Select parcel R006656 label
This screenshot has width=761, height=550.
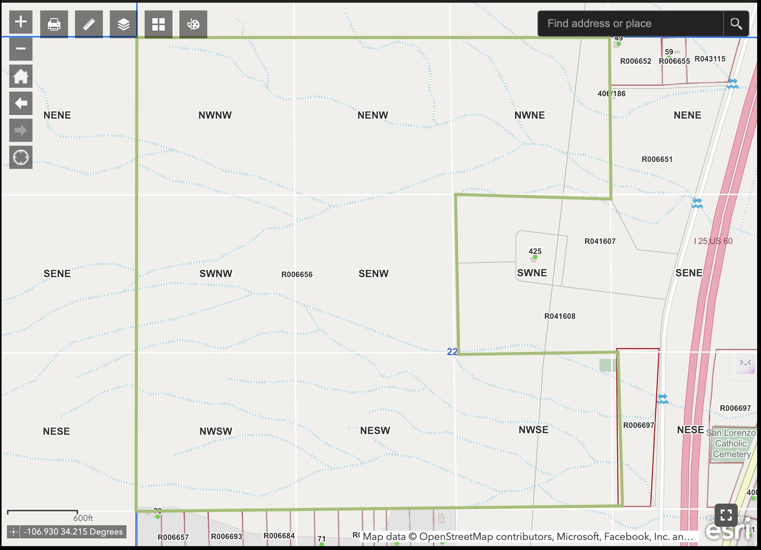297,274
